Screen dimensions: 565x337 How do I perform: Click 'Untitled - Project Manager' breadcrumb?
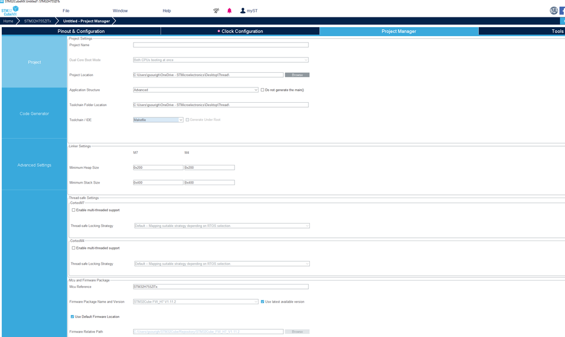87,21
